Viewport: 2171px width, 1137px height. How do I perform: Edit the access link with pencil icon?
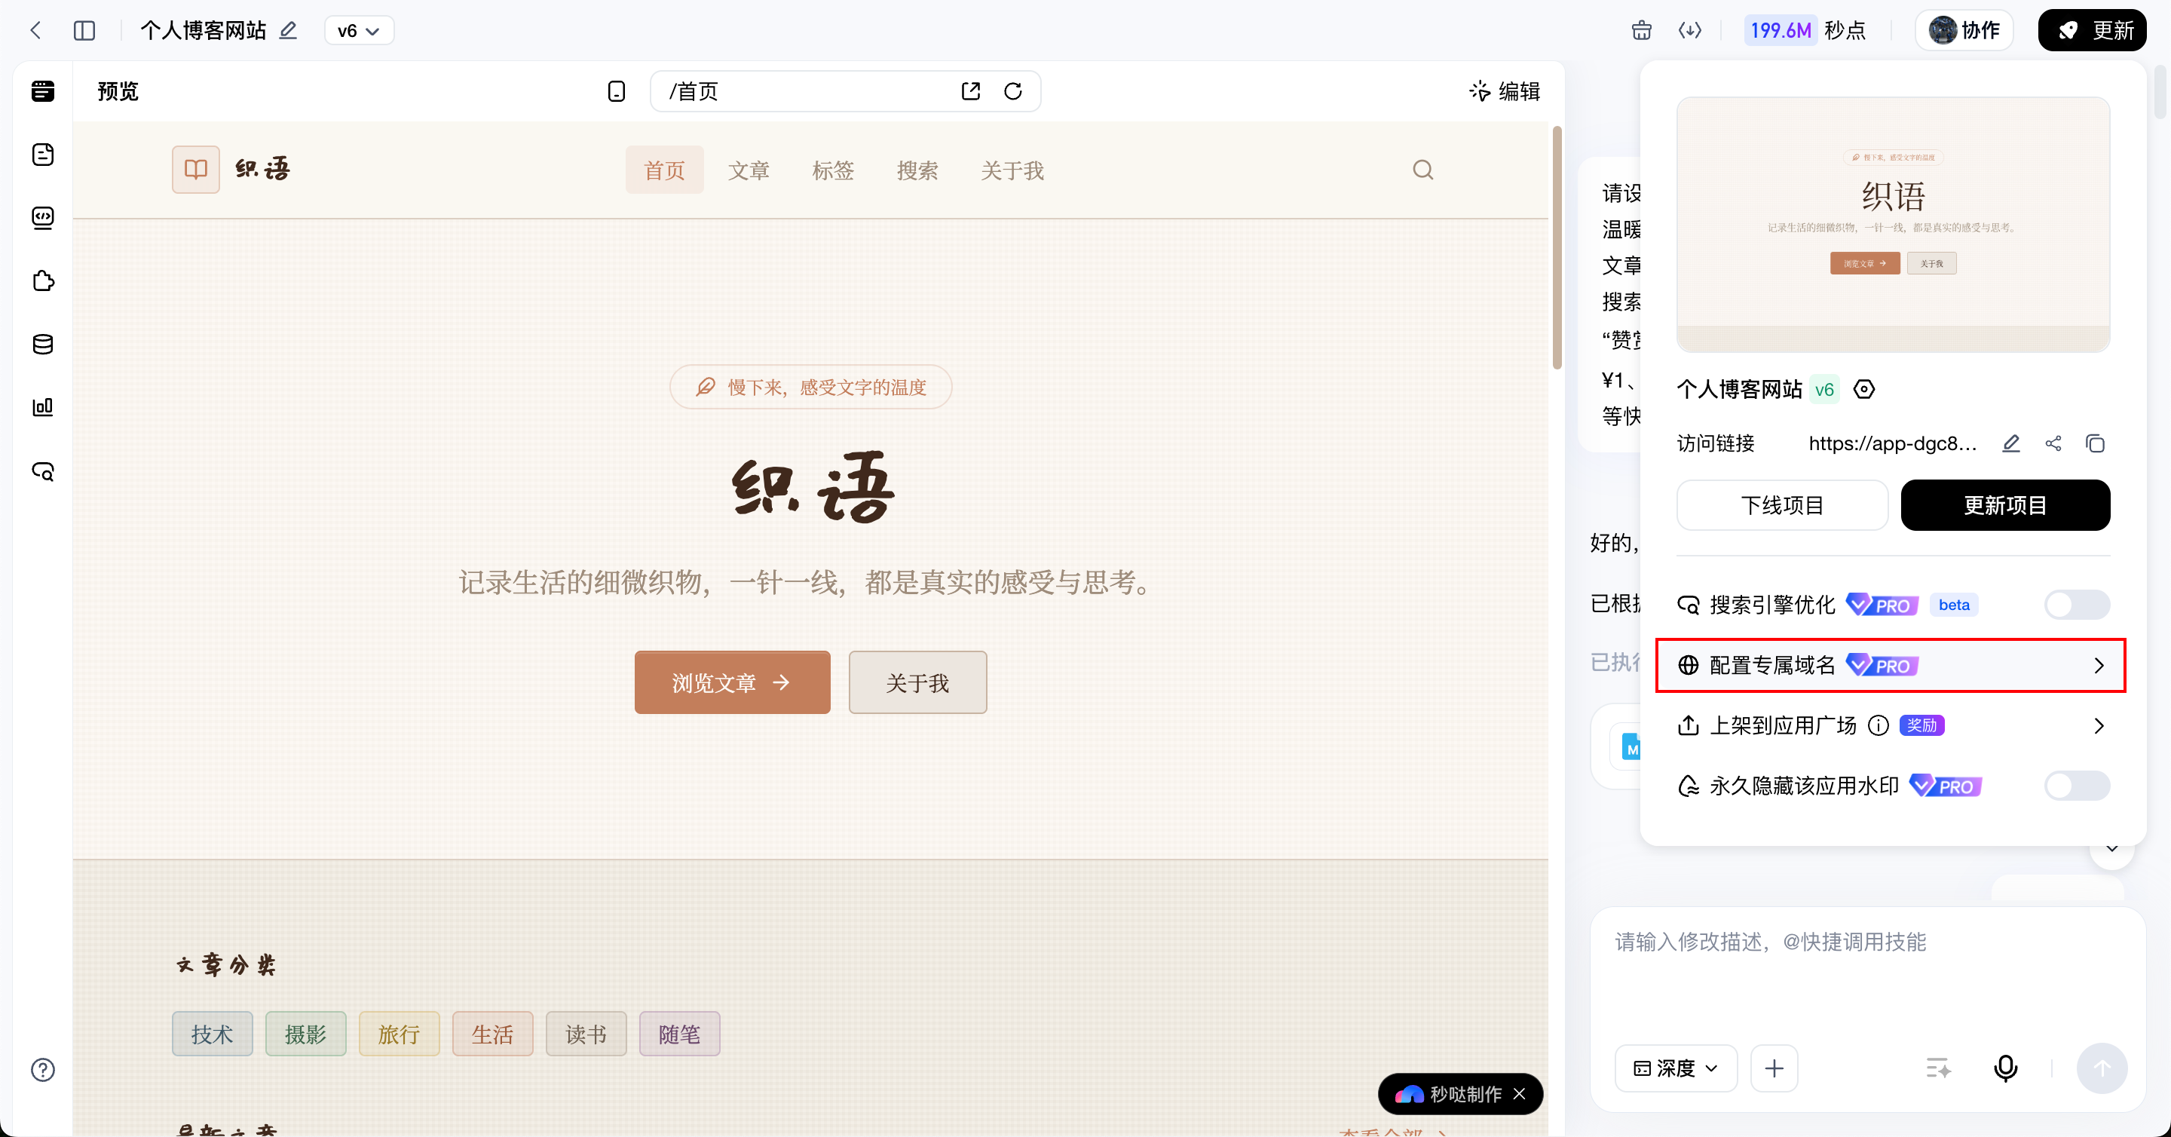(2011, 443)
